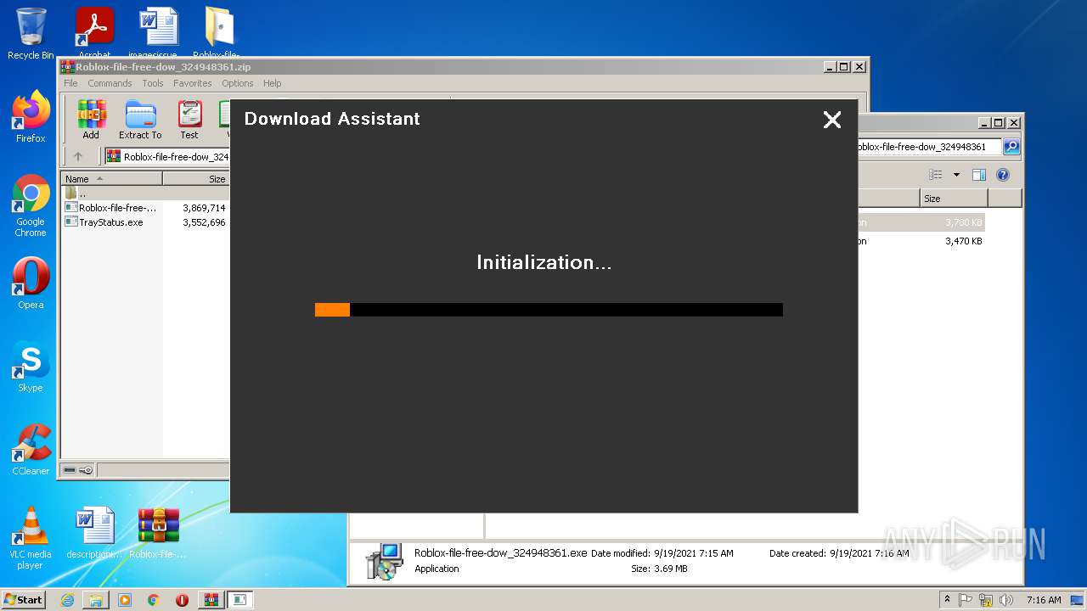Close the Download Assistant dialog
The height and width of the screenshot is (611, 1087).
click(x=832, y=120)
